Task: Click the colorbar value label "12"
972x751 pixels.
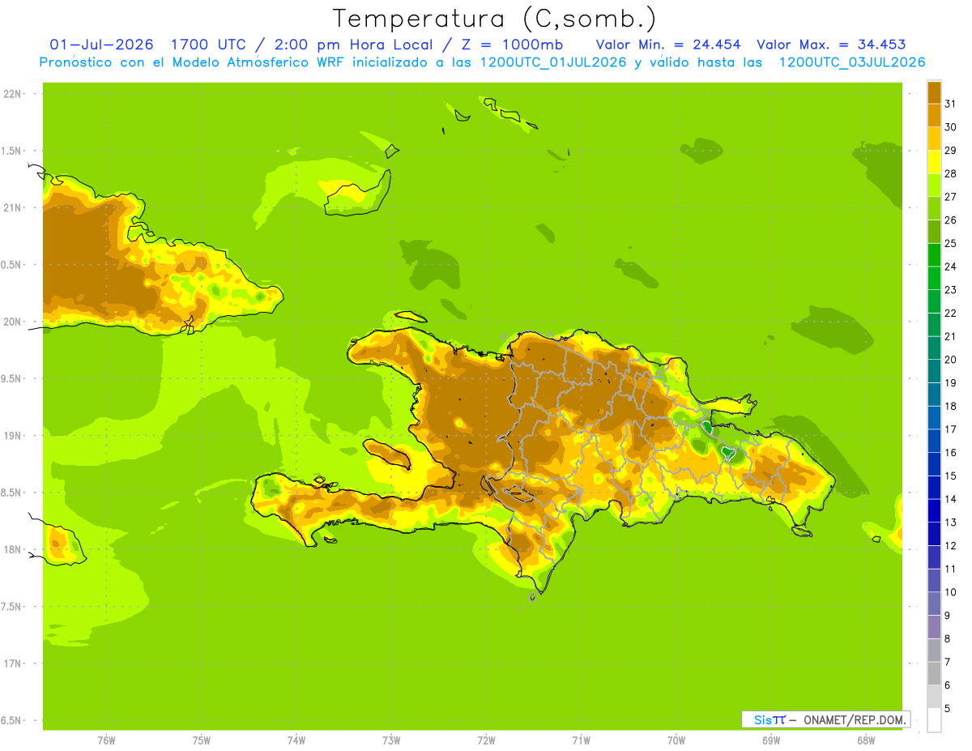Action: tap(951, 545)
